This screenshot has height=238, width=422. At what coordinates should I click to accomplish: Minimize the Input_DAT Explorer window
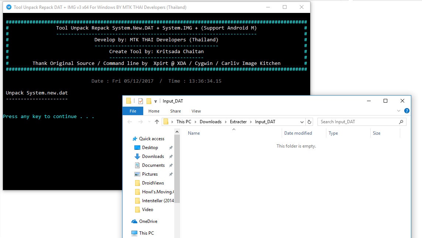click(x=369, y=101)
